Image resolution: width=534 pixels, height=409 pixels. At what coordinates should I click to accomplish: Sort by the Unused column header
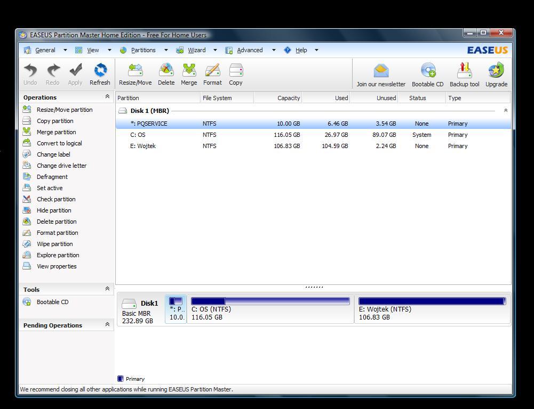pyautogui.click(x=374, y=98)
